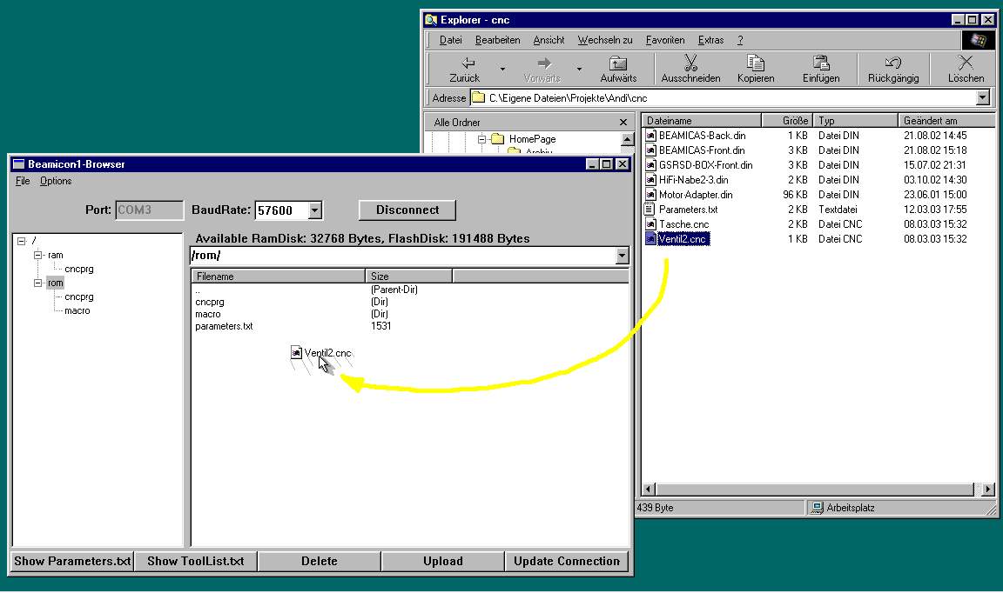Collapse the ram tree node
The height and width of the screenshot is (593, 1003).
[37, 255]
